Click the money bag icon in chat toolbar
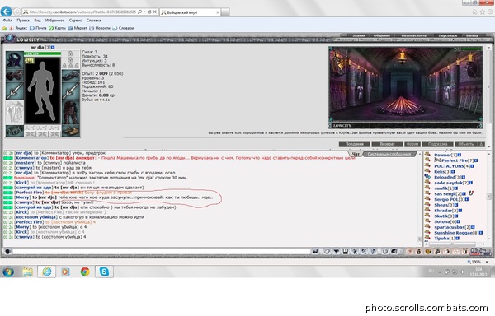This screenshot has height=316, width=495. pos(419,251)
